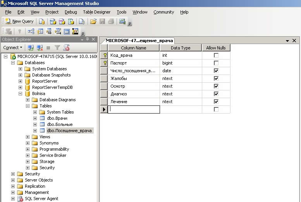Open the active documents list dropdown arrow
Viewport: 301px width, 202px height.
point(287,41)
